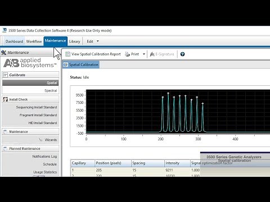Select the Maintenance tab
The image size is (270, 202).
pos(55,41)
